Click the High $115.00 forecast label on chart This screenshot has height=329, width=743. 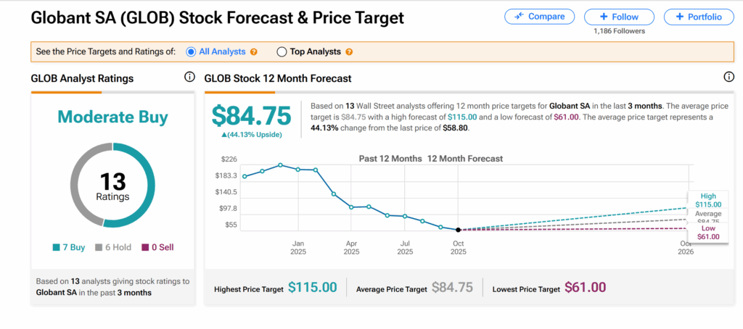(707, 201)
